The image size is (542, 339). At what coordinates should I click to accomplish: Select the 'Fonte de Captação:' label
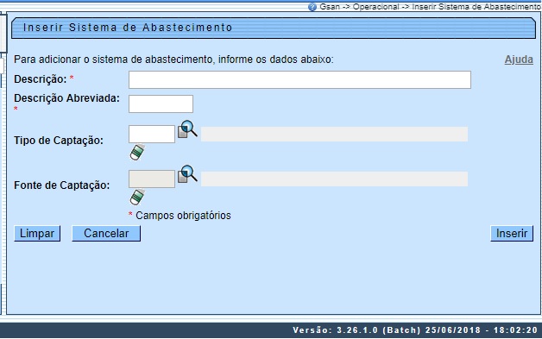[61, 185]
